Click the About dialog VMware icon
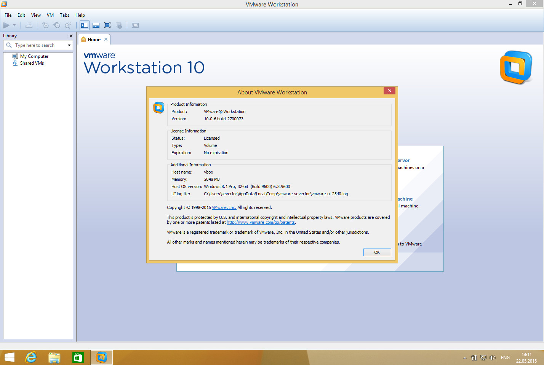 pyautogui.click(x=158, y=108)
